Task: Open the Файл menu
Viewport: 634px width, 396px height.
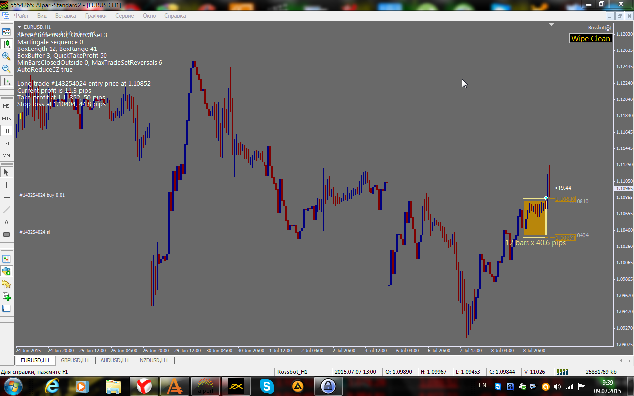Action: [21, 16]
